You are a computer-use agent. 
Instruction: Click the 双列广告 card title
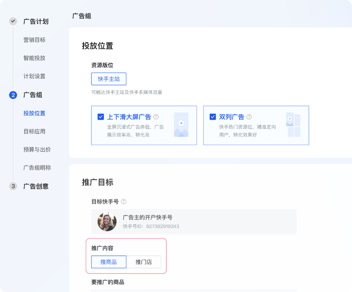232,117
